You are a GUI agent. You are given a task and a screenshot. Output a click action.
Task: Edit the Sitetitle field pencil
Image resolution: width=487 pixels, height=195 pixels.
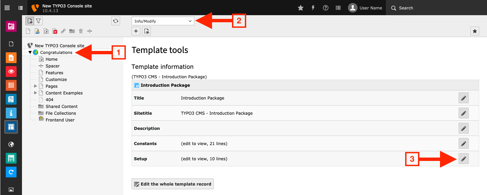click(464, 113)
